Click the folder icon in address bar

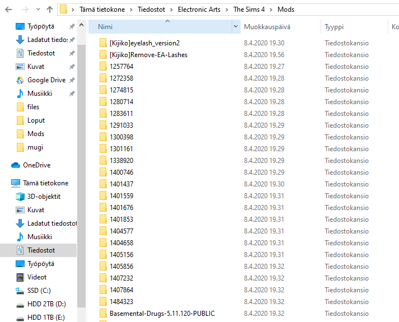(x=63, y=10)
